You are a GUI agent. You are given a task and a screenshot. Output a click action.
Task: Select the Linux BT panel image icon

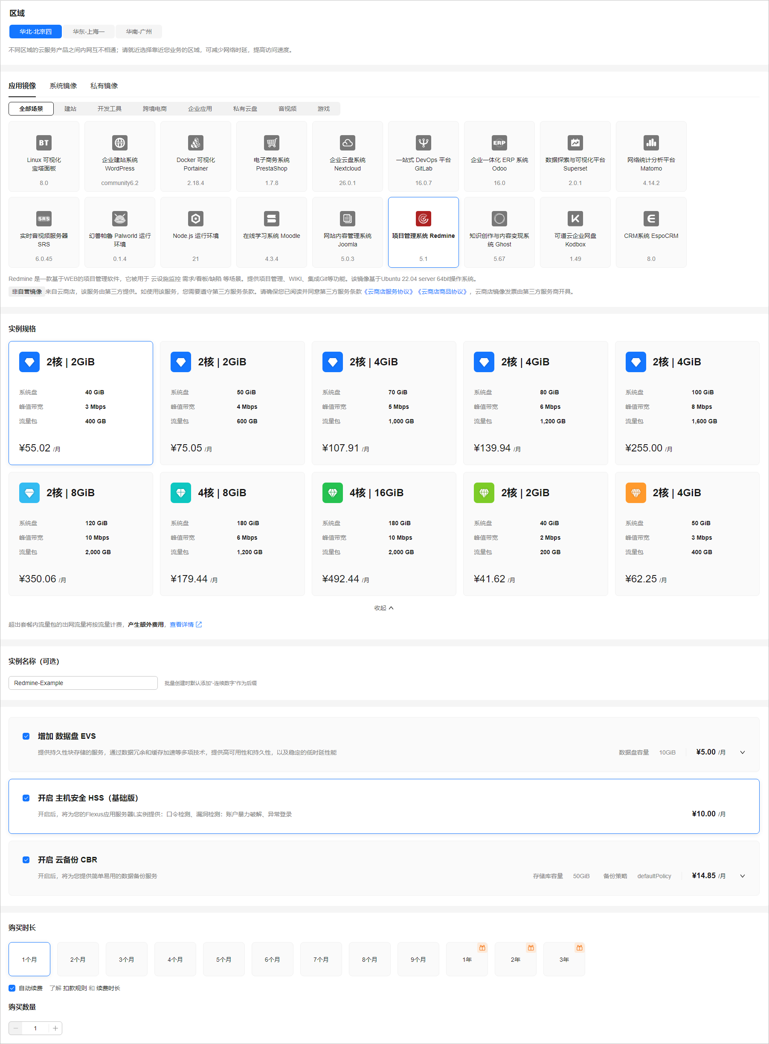(x=44, y=143)
